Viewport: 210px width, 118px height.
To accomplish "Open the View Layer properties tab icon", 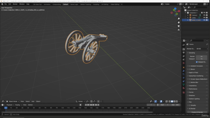I will 184,56.
